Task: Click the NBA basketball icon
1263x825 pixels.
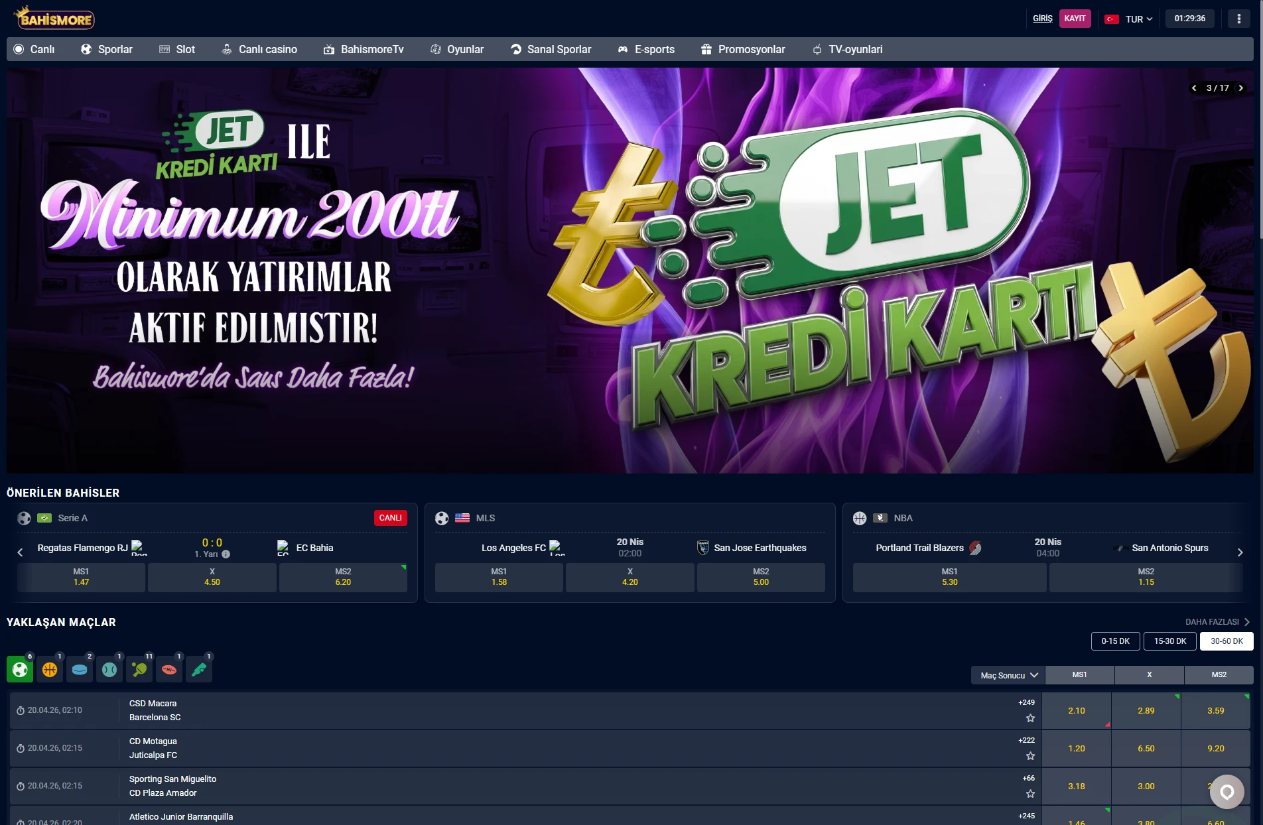Action: [860, 518]
